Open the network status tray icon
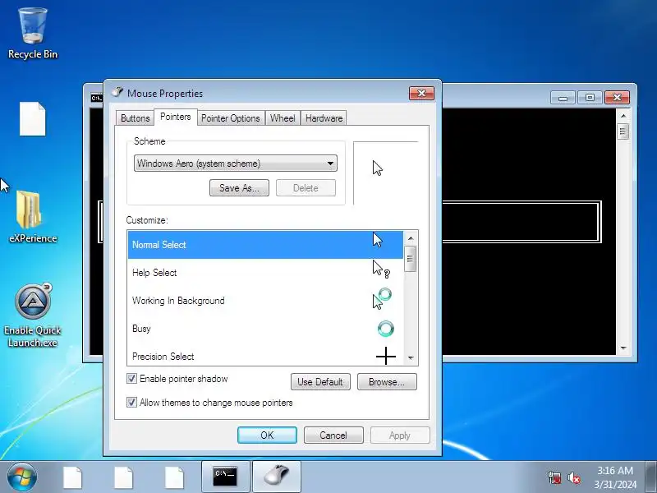Viewport: 657px width, 493px height. pos(554,478)
